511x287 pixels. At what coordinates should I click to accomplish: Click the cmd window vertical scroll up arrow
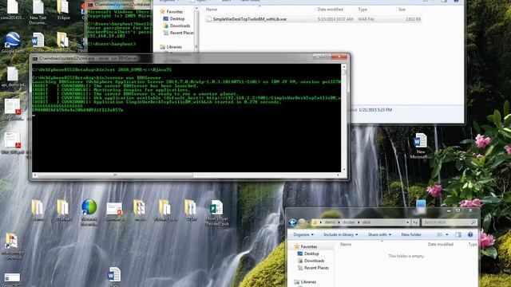[344, 66]
